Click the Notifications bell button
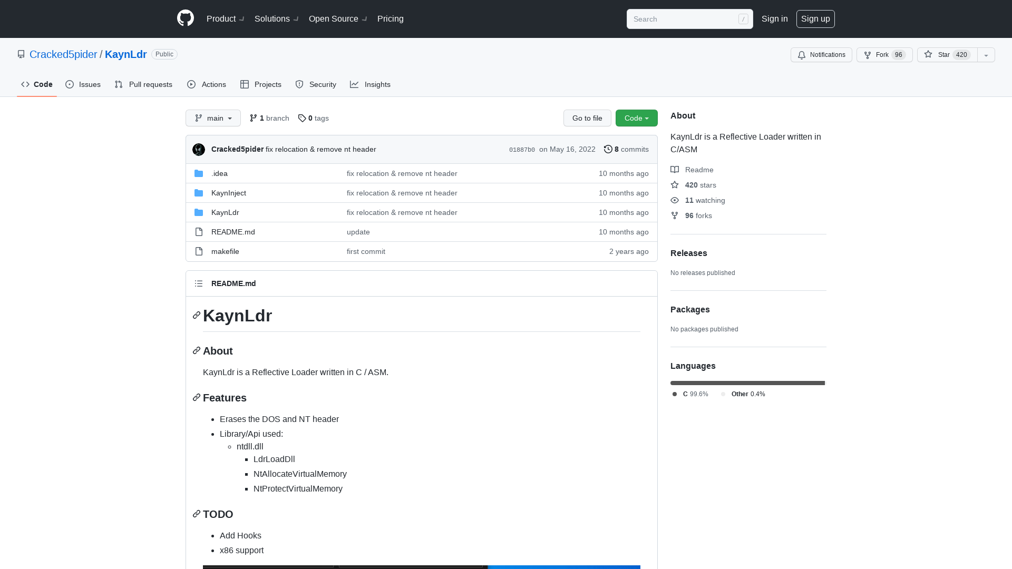 click(x=821, y=55)
